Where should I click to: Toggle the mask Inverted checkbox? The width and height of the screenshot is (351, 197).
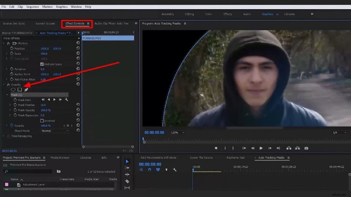coord(42,121)
